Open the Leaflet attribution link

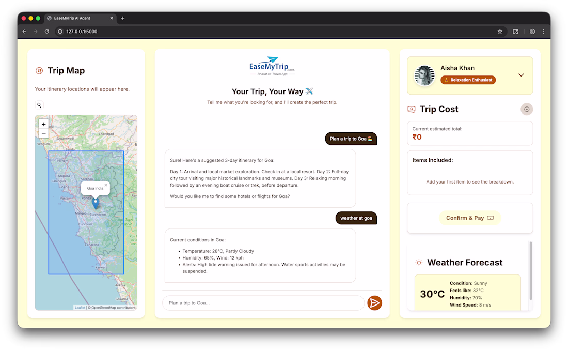(80, 308)
